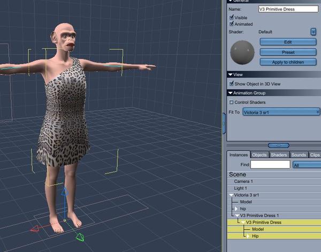Click the vertical side panel collapse handle
This screenshot has height=252, width=321.
click(224, 124)
